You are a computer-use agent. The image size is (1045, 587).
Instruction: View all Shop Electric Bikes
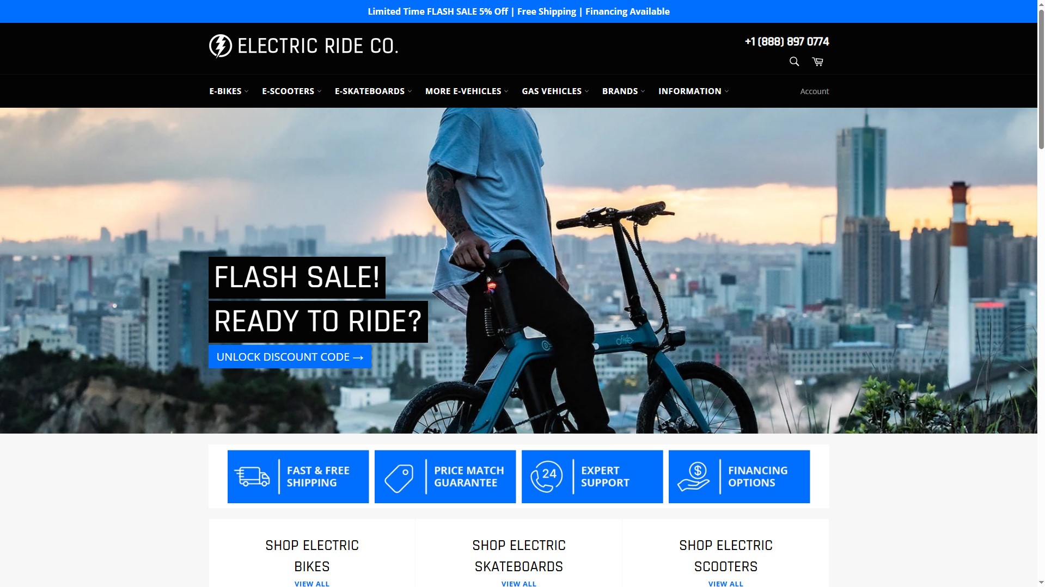point(312,583)
